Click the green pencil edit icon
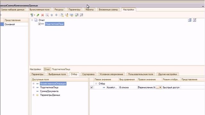The height and width of the screenshot is (115, 205). (38, 15)
